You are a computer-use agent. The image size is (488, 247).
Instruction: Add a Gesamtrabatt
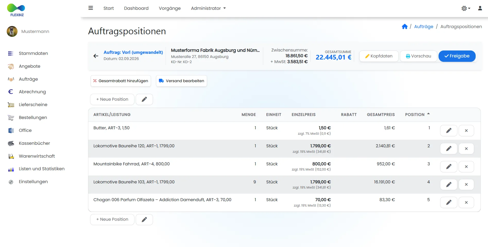pos(121,81)
